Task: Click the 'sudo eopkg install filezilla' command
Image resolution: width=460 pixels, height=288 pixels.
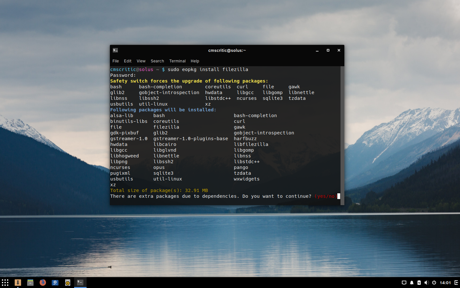Action: (208, 69)
